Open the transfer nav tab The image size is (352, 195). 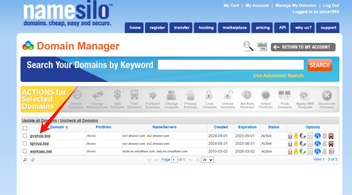(x=181, y=28)
